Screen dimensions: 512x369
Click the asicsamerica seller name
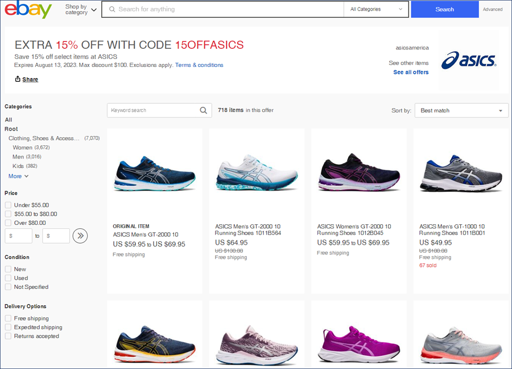point(412,48)
